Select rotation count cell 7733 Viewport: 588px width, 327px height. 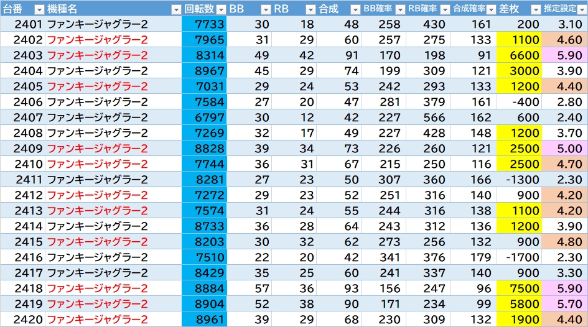(x=204, y=24)
